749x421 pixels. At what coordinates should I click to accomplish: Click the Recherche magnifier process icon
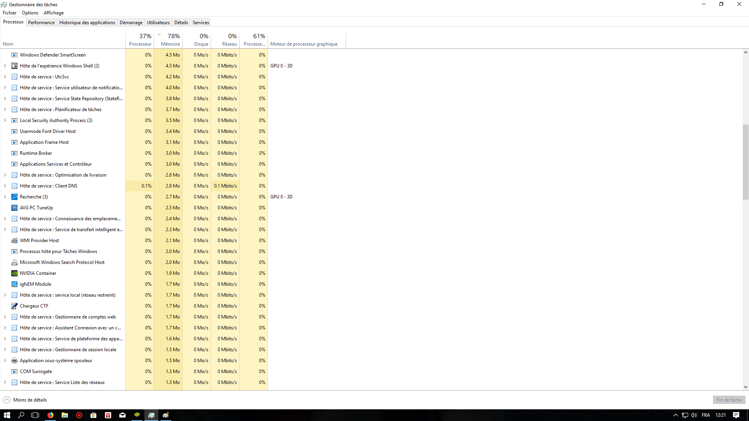pyautogui.click(x=14, y=197)
